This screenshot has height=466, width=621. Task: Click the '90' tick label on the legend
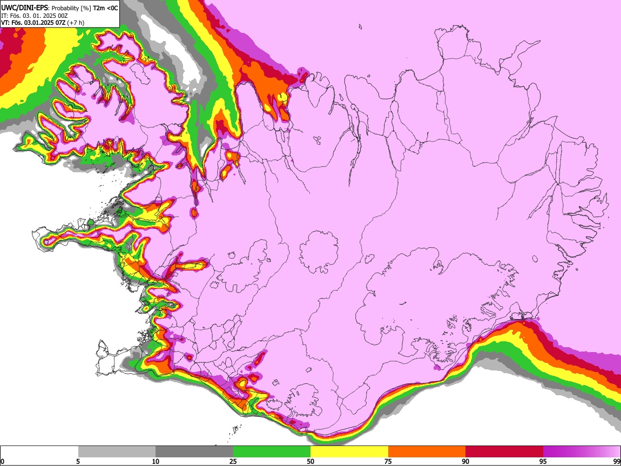coord(465,462)
